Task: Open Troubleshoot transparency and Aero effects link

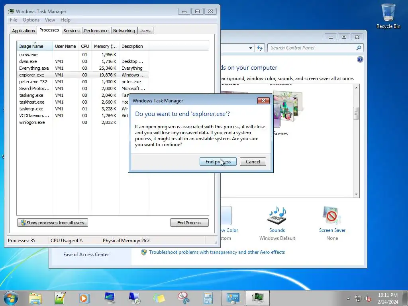Action: click(x=217, y=252)
